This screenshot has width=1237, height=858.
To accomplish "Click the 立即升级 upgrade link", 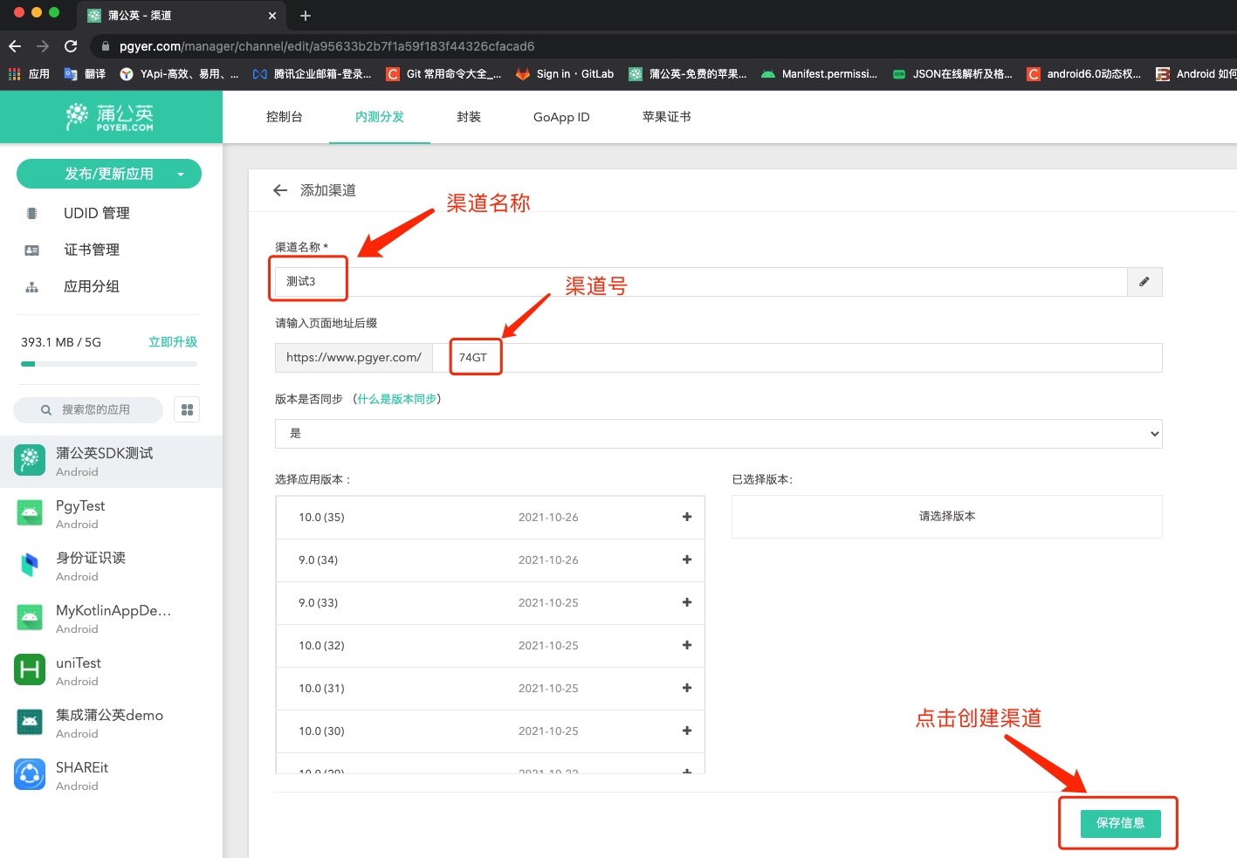I will click(x=173, y=342).
